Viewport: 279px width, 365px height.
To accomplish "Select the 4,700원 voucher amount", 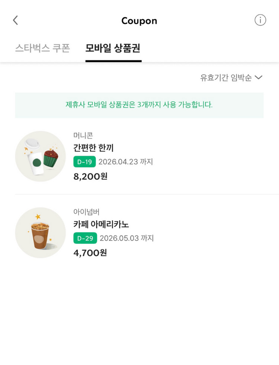I will (90, 253).
